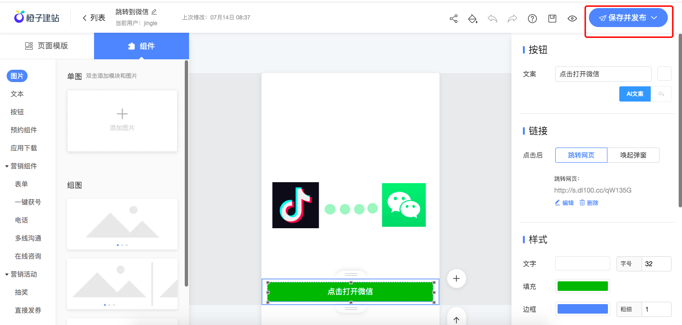Click the redo arrow icon
This screenshot has height=325, width=682.
tap(512, 19)
